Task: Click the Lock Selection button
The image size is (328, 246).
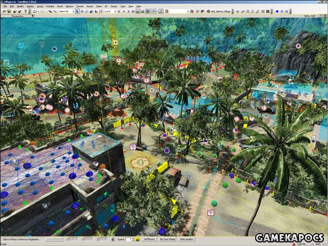Action: tap(54, 239)
